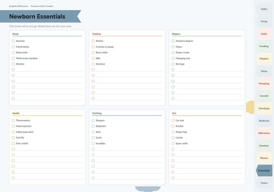The height and width of the screenshot is (192, 274).
Task: Tick the Carrier checkbox
Action: 173,138
